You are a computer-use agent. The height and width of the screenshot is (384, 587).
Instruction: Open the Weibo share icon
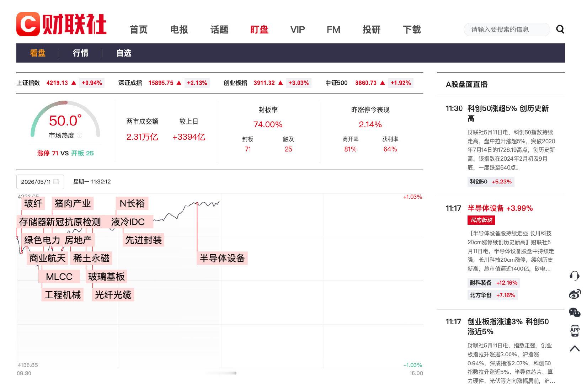[x=575, y=294]
